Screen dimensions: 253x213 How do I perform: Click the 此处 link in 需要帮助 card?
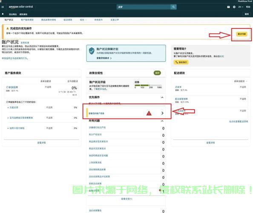point(222,56)
